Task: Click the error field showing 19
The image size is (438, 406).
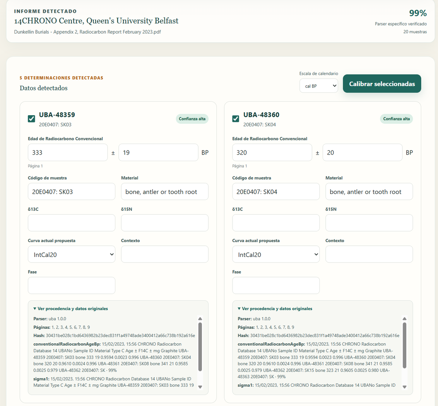Action: tap(158, 152)
